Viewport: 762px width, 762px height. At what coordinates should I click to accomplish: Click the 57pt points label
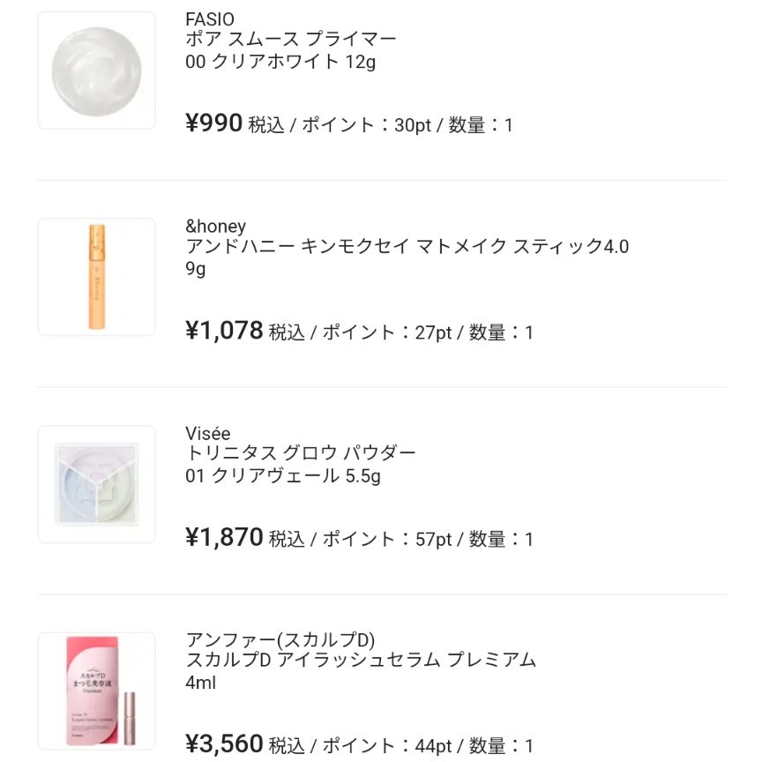(433, 539)
